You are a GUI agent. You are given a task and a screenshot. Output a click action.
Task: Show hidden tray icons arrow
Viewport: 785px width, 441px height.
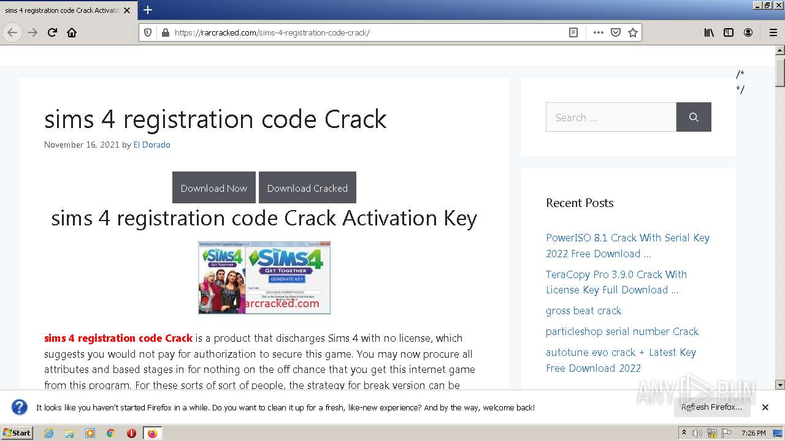[x=684, y=433]
